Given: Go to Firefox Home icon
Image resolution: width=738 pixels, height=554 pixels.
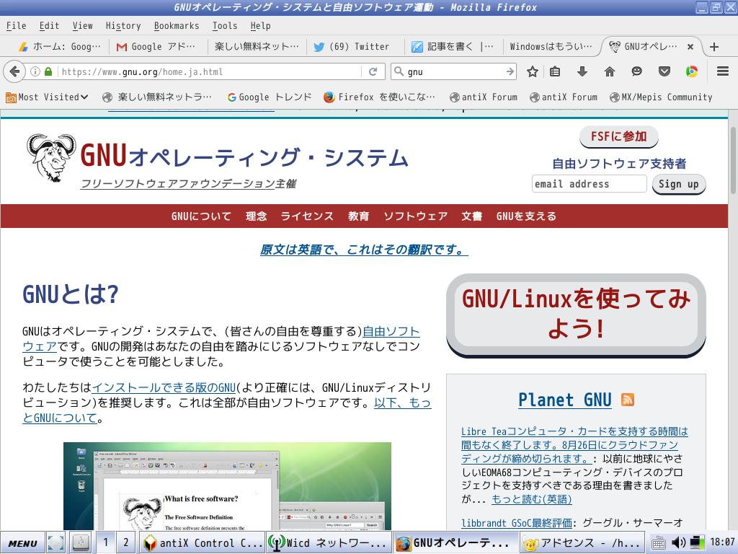Looking at the screenshot, I should 610,71.
